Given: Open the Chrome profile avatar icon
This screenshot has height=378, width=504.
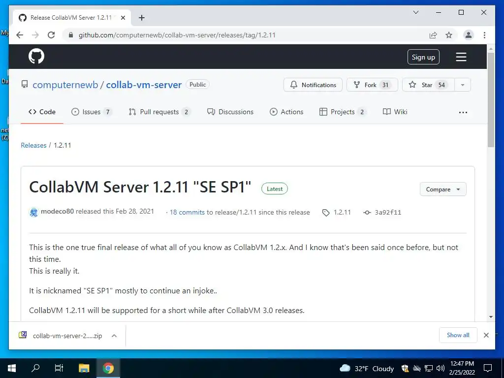Looking at the screenshot, I should [469, 35].
